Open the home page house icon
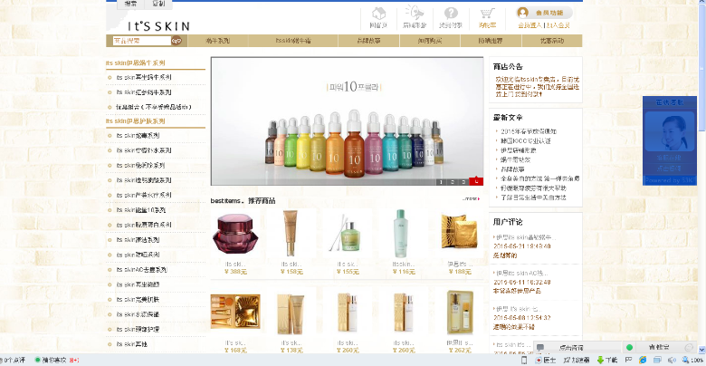 pyautogui.click(x=378, y=14)
